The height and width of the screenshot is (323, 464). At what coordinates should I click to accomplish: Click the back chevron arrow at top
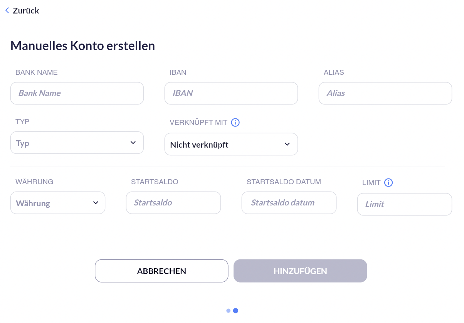7,10
